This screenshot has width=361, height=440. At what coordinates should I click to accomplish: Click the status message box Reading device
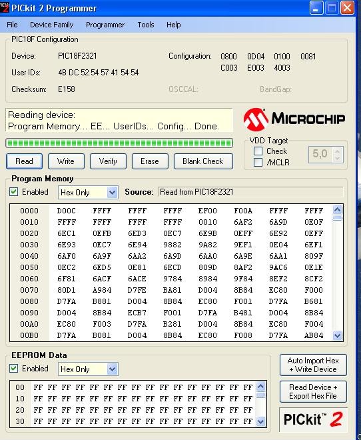click(x=119, y=120)
